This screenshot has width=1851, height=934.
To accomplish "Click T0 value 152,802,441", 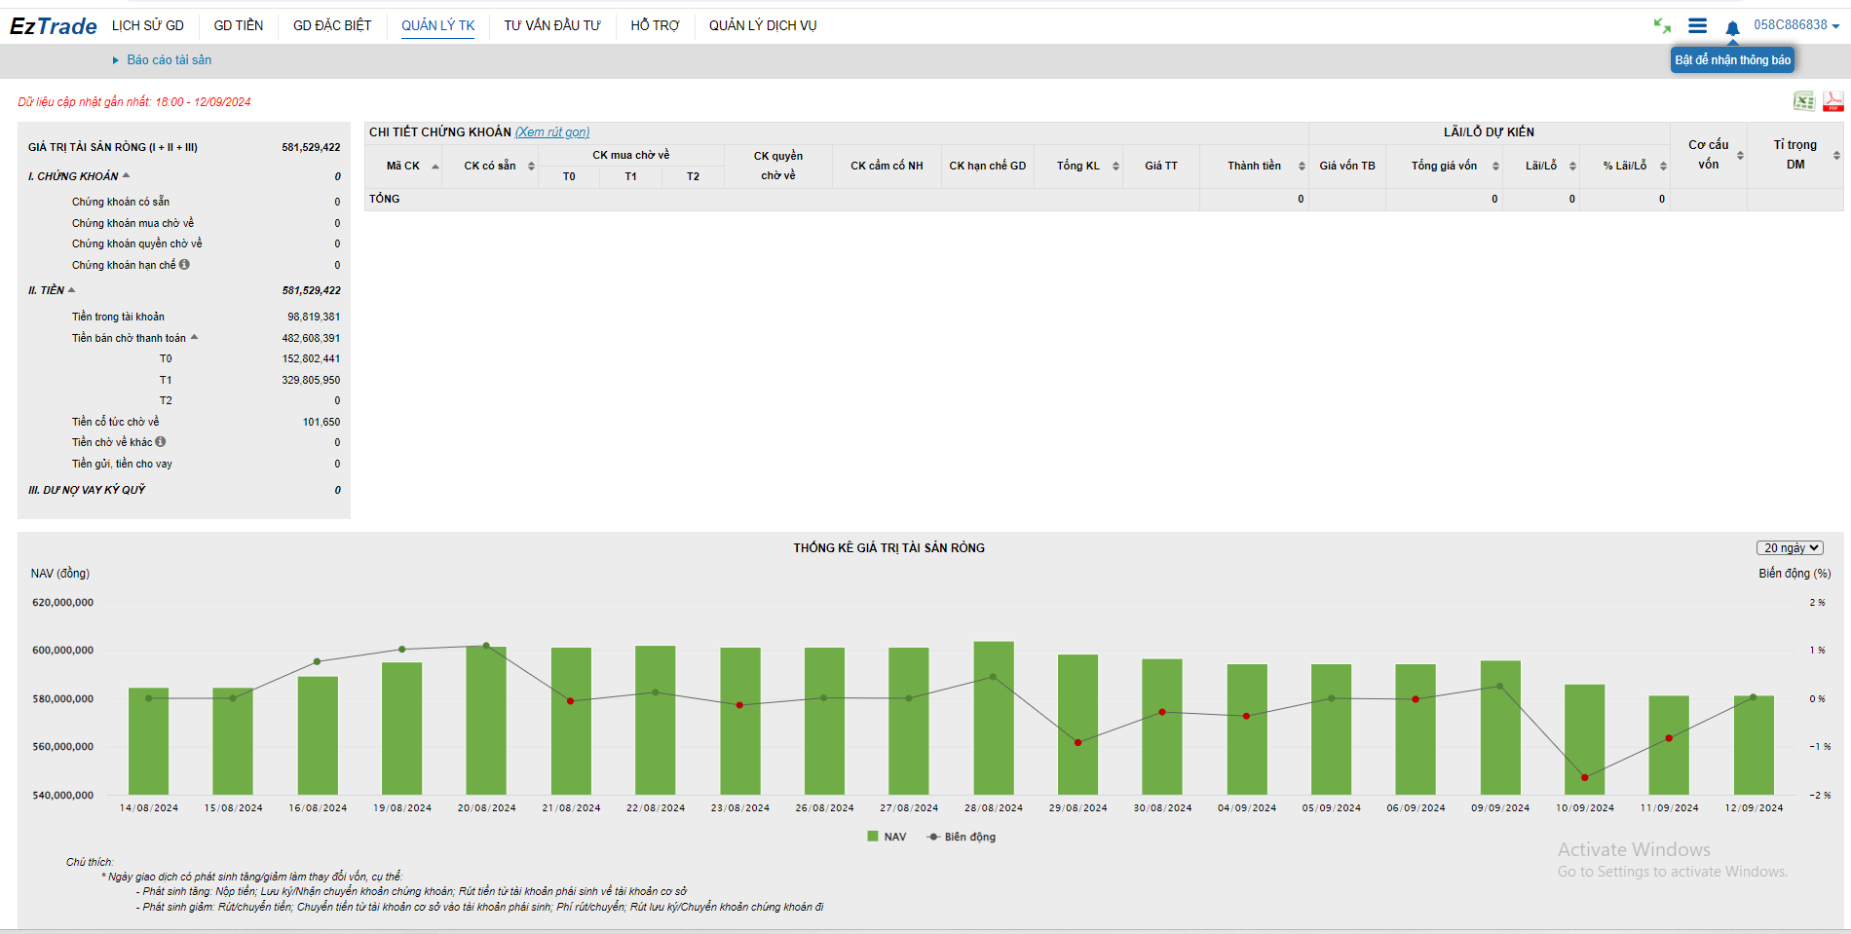I will (312, 358).
